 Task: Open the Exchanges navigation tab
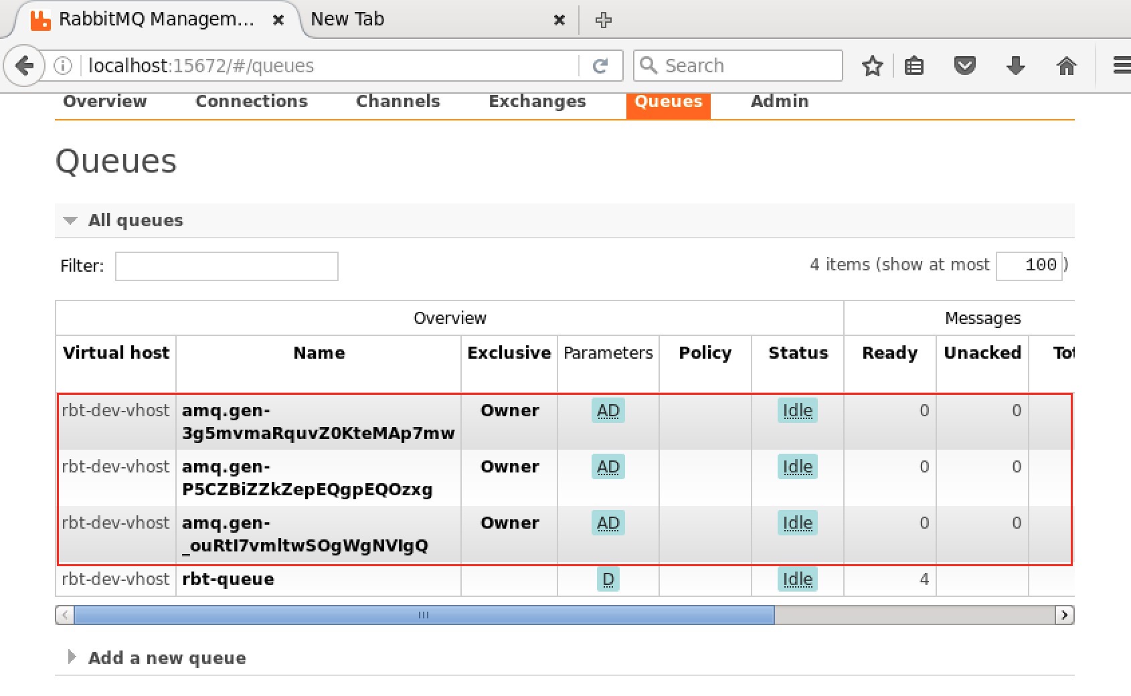tap(537, 101)
